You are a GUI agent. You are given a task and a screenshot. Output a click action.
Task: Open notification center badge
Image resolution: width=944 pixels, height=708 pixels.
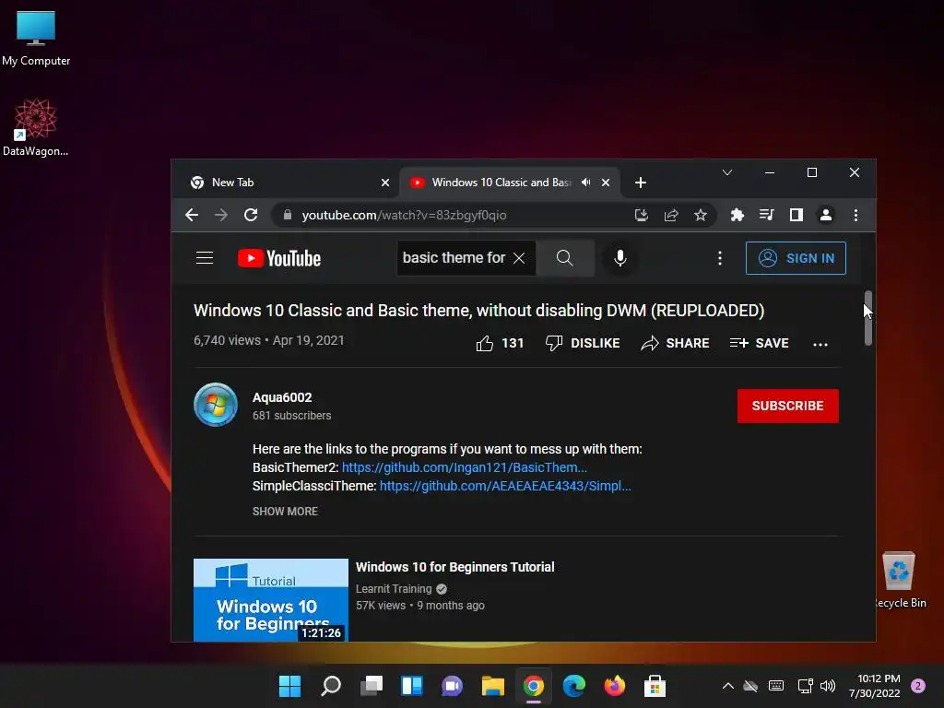tap(918, 686)
